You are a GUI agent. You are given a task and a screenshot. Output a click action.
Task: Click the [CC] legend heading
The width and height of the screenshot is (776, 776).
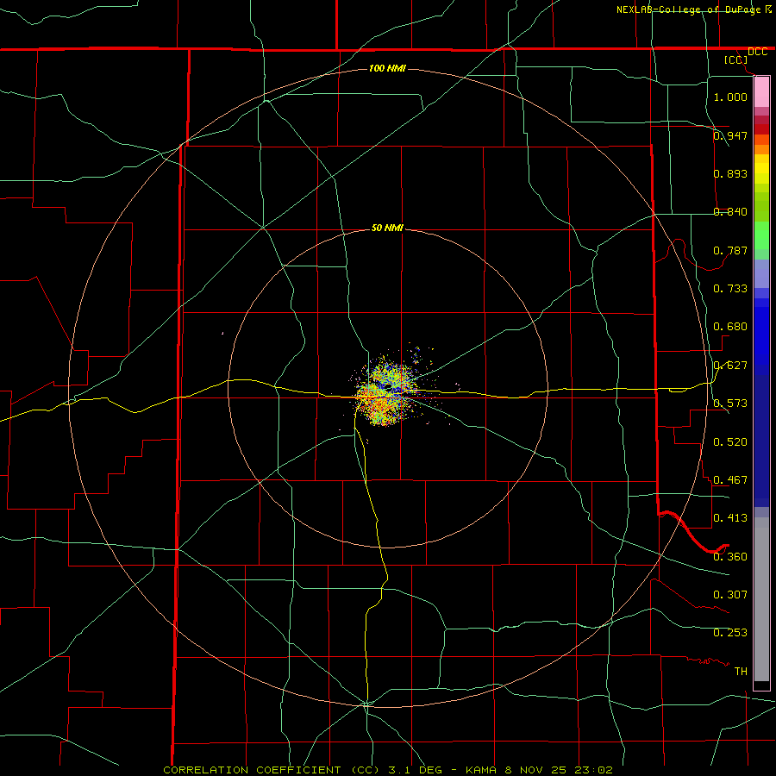coord(736,59)
